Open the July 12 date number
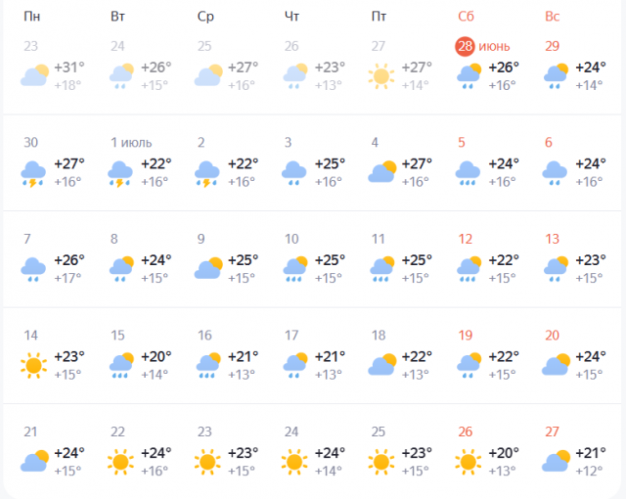Image resolution: width=626 pixels, height=499 pixels. click(466, 239)
